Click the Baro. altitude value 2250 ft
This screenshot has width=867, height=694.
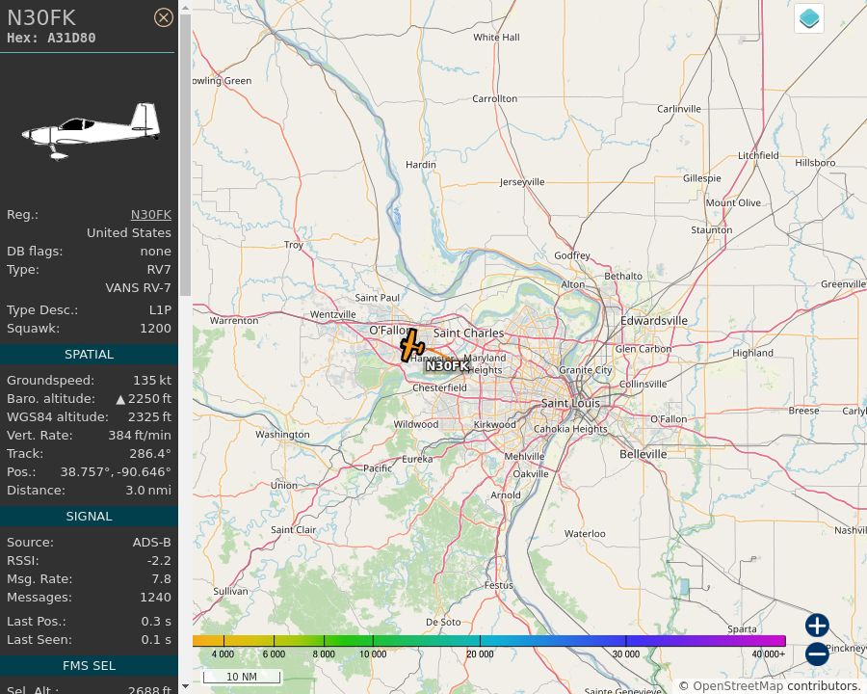144,398
